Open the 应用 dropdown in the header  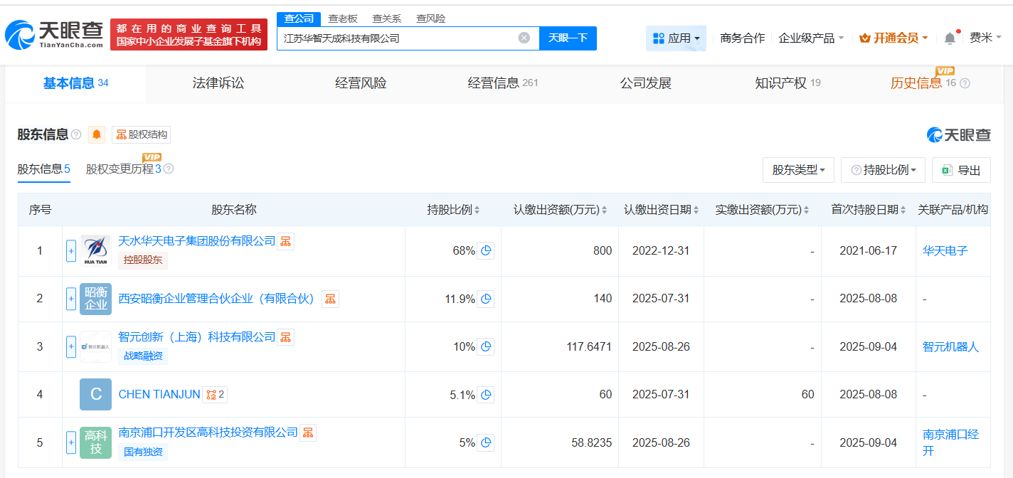tap(676, 37)
